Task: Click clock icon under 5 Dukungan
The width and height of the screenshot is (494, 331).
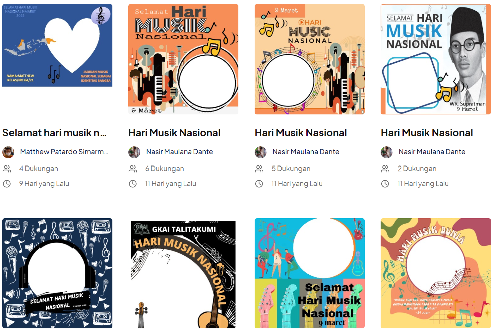Action: 259,183
